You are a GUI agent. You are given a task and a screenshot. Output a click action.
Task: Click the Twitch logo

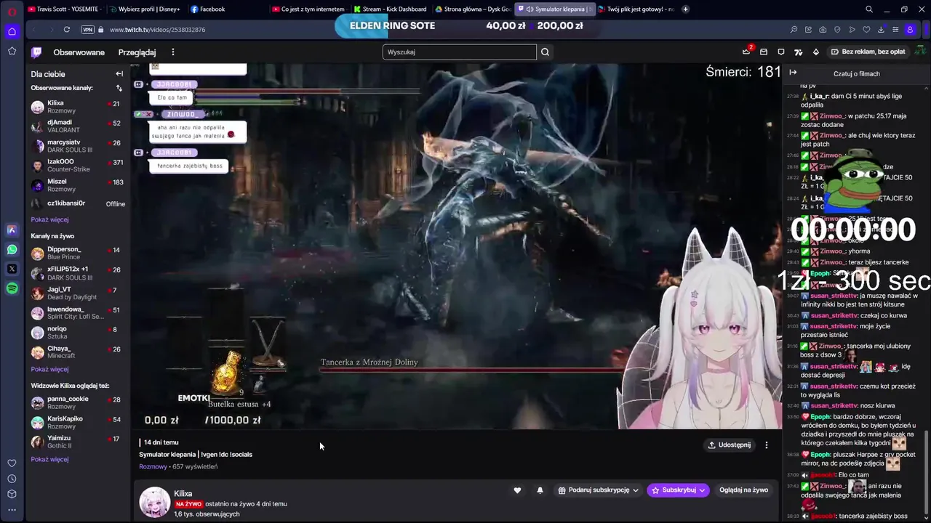pos(36,52)
